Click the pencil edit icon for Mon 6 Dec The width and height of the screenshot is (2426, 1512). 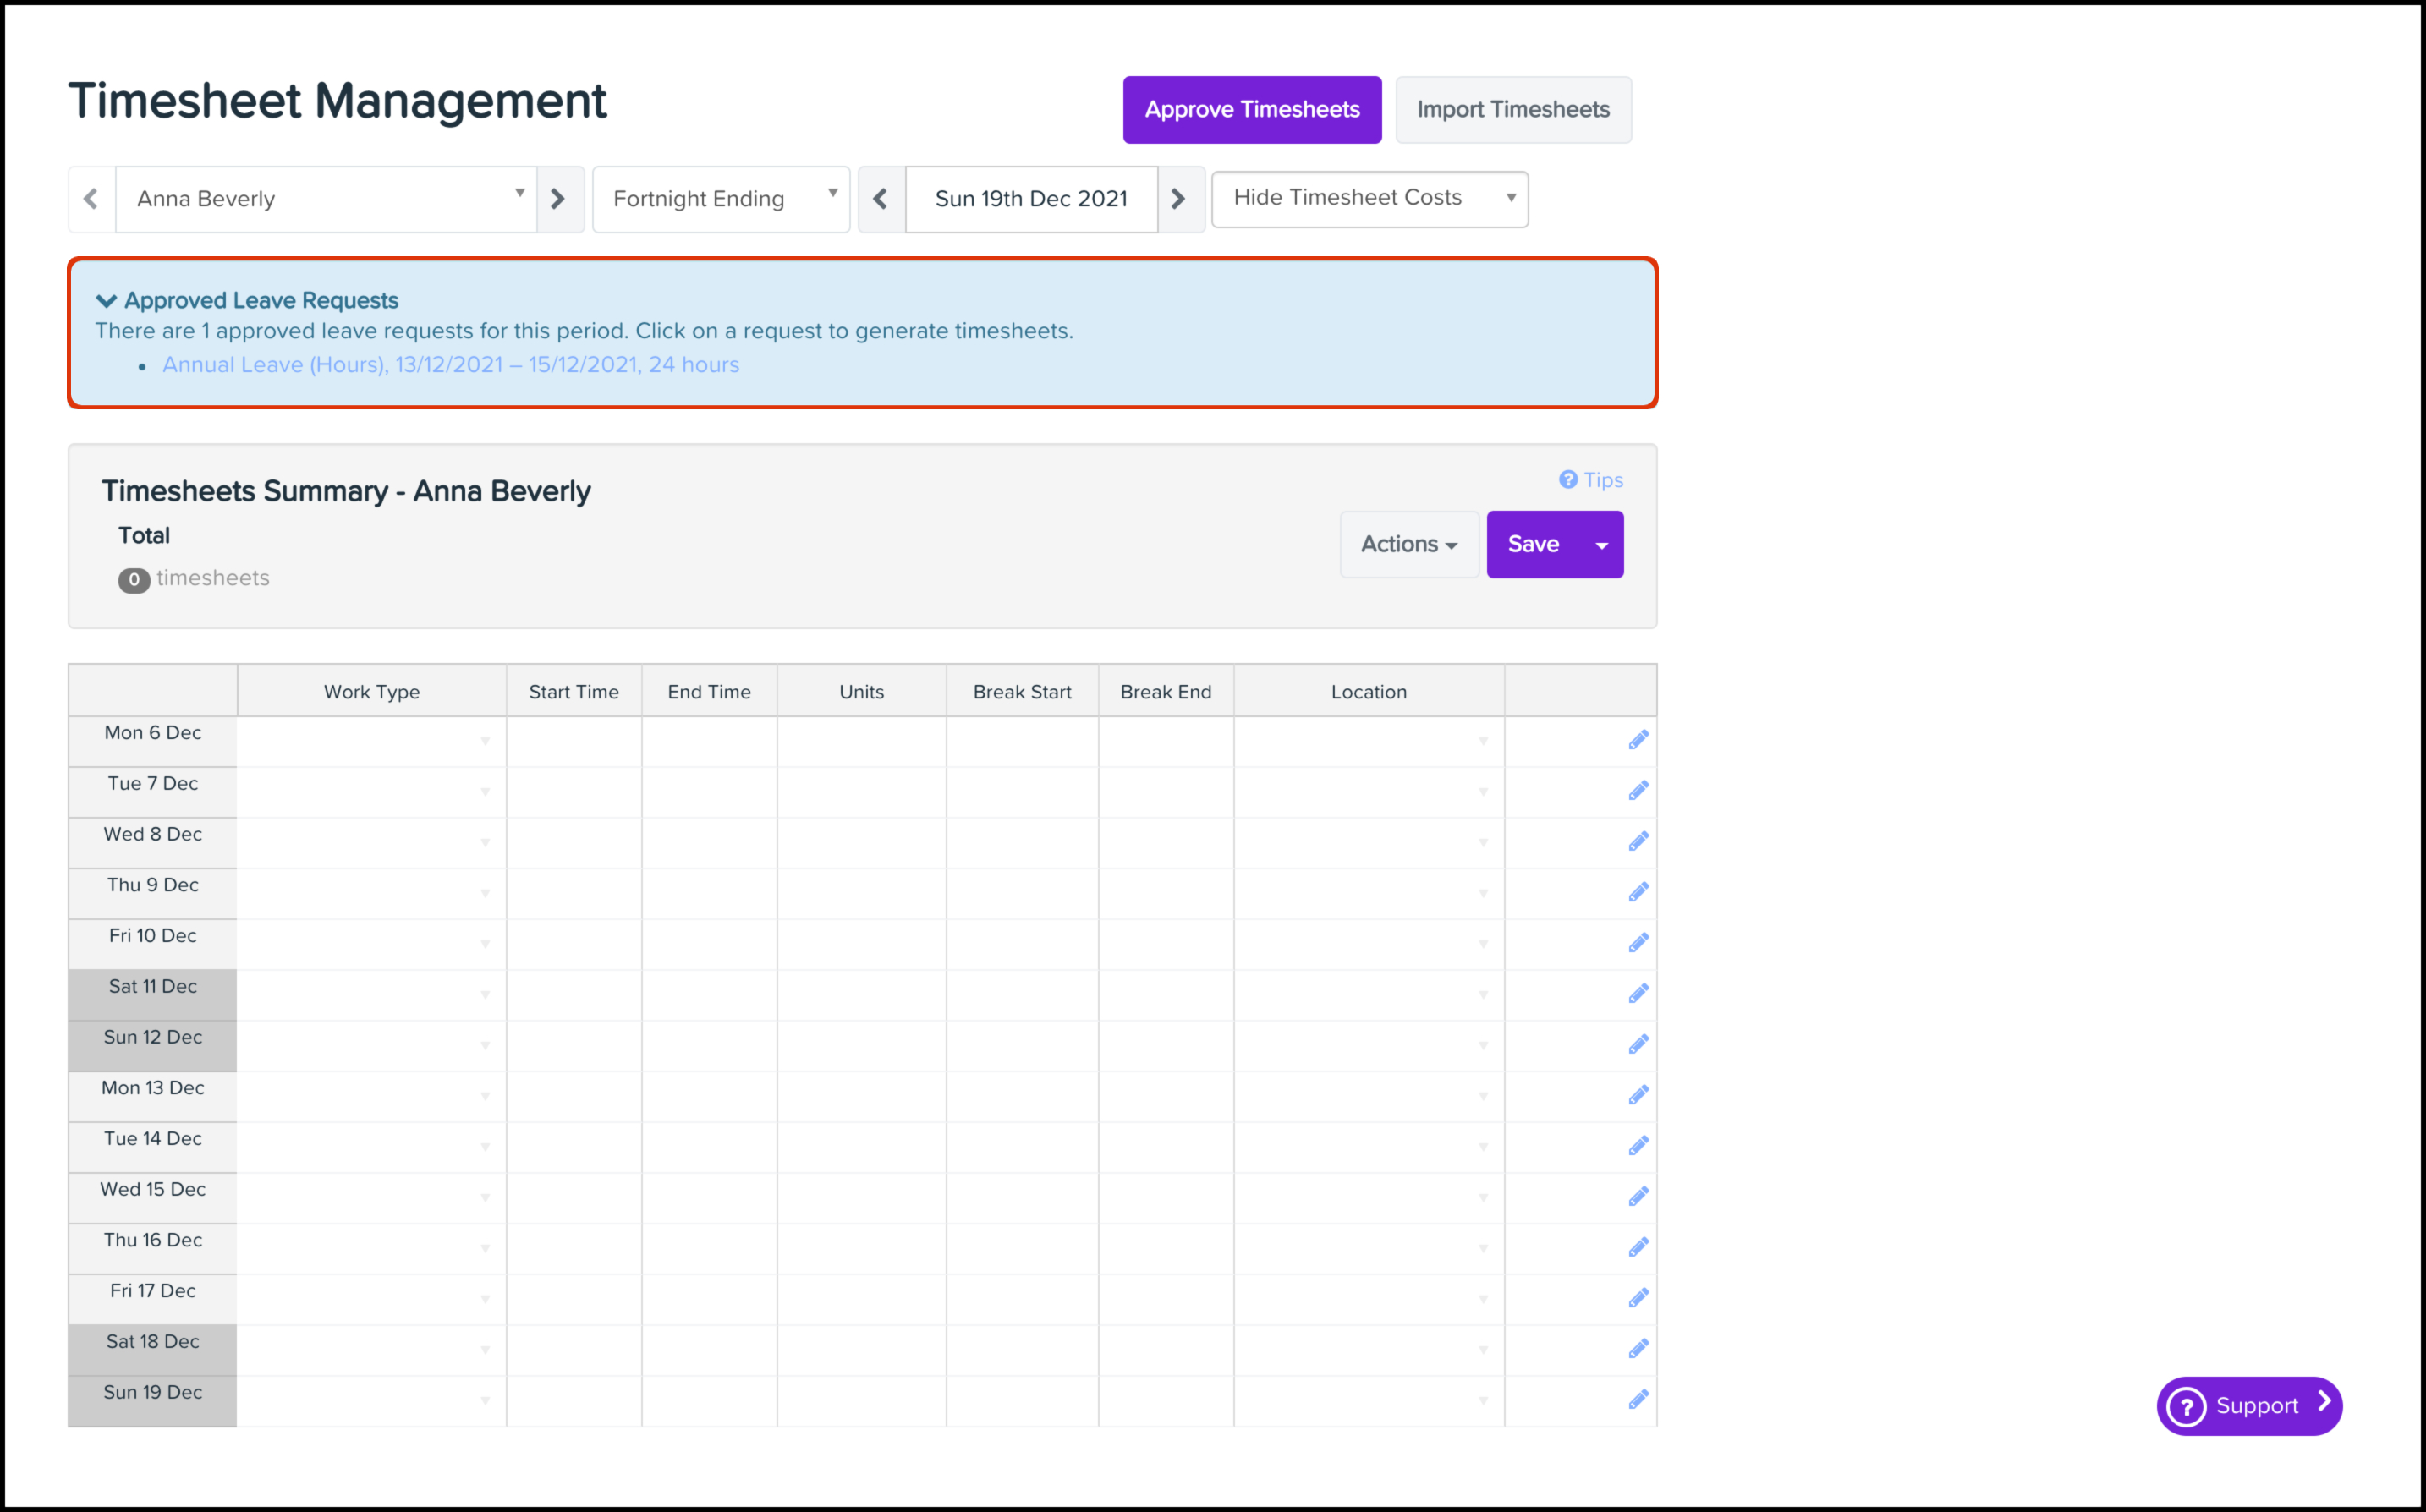[1637, 740]
